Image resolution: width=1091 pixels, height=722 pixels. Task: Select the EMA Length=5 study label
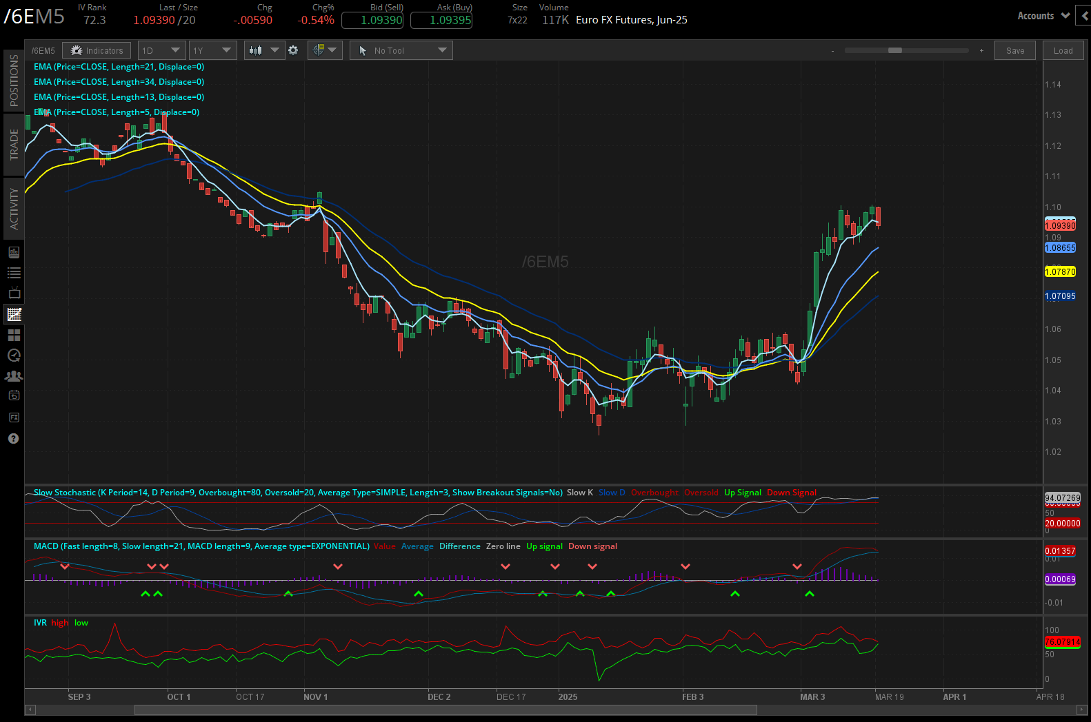click(x=117, y=112)
